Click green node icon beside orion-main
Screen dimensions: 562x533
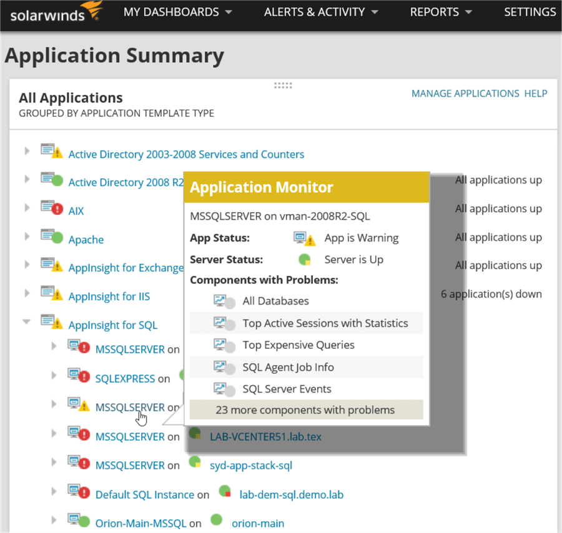(x=217, y=519)
